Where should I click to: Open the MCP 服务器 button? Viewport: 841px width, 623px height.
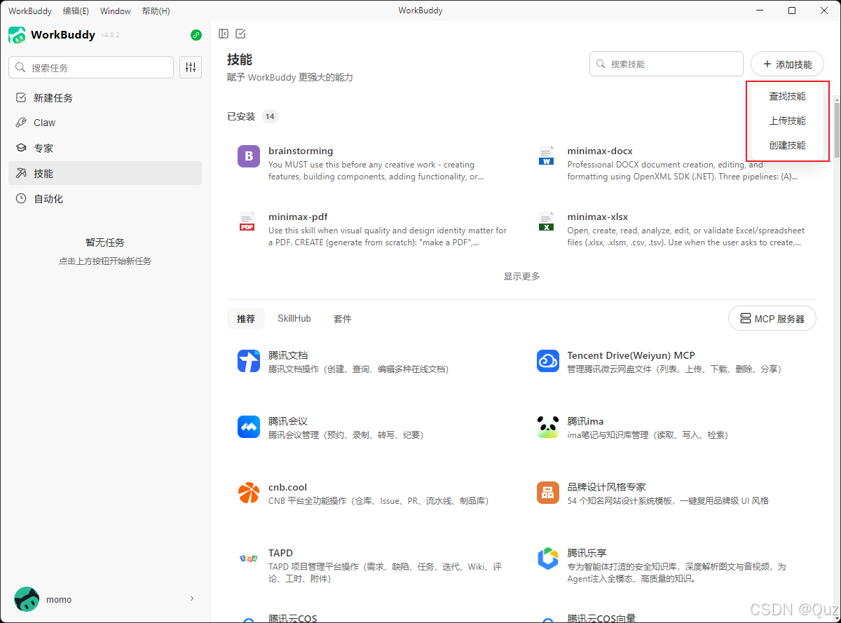click(772, 317)
